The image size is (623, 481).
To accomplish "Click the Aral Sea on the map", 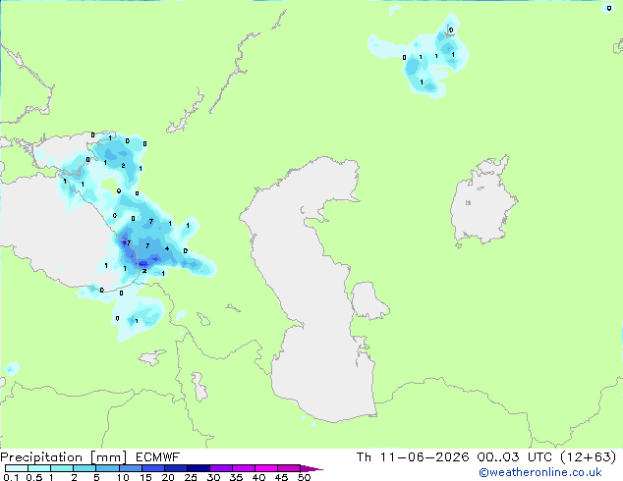I will tap(482, 202).
